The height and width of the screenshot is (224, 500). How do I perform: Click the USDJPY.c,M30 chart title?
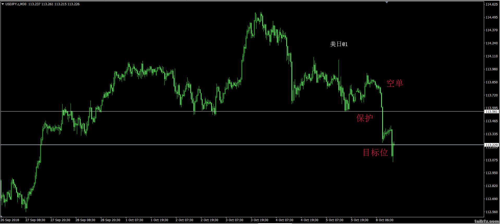tap(16, 4)
